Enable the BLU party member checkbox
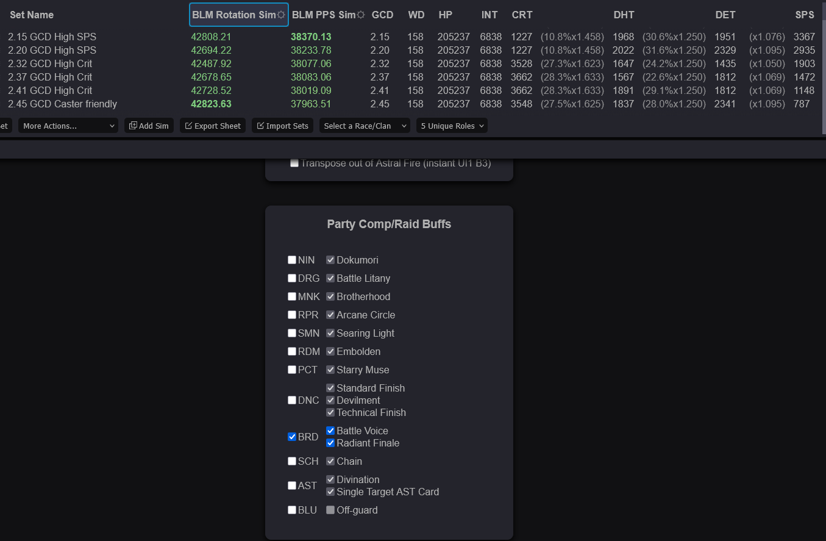826x541 pixels. point(292,510)
